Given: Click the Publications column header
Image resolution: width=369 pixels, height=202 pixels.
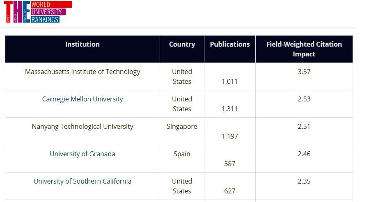Looking at the screenshot, I should [230, 44].
